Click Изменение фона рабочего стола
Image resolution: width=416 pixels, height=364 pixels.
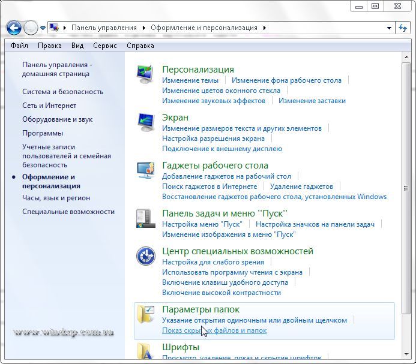tap(286, 80)
